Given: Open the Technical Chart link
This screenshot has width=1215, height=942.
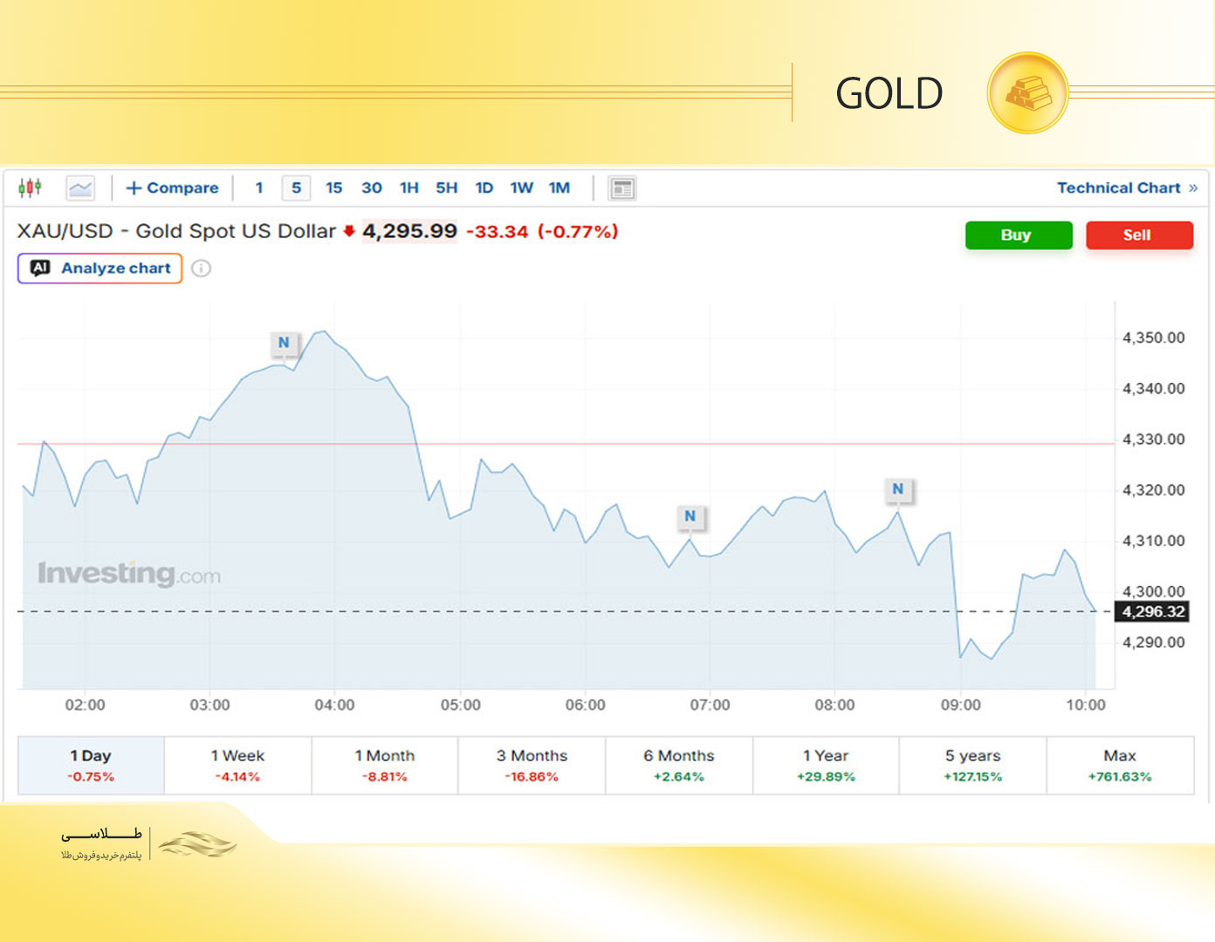Looking at the screenshot, I should click(x=1127, y=188).
